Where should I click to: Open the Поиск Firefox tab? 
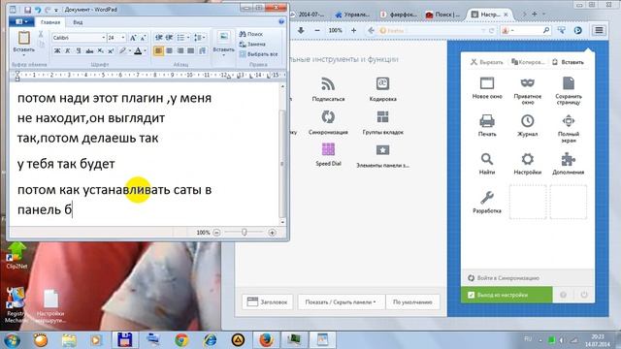(443, 15)
